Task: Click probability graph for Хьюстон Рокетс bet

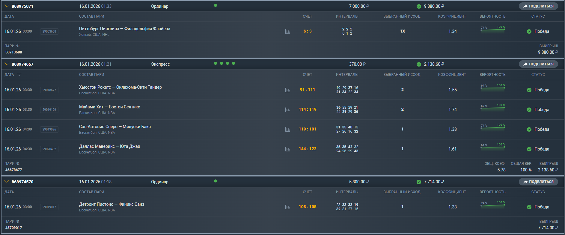Action: point(493,88)
